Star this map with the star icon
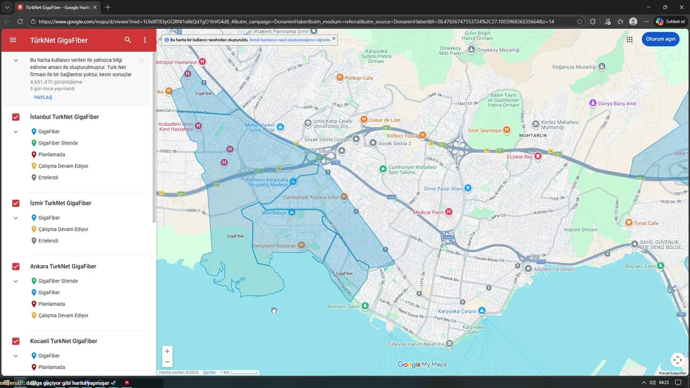The width and height of the screenshot is (690, 388). (141, 61)
